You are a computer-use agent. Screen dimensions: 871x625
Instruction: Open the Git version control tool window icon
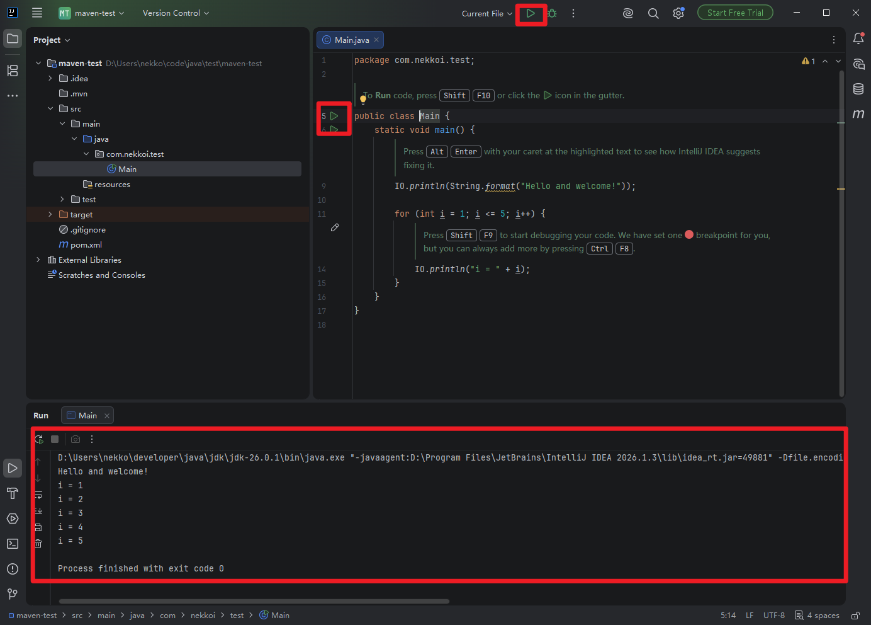13,594
